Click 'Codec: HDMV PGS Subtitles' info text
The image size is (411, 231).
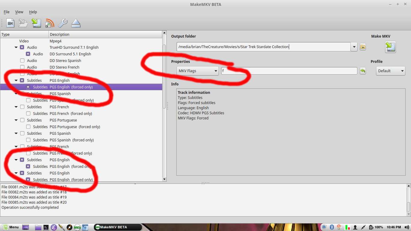click(x=201, y=113)
